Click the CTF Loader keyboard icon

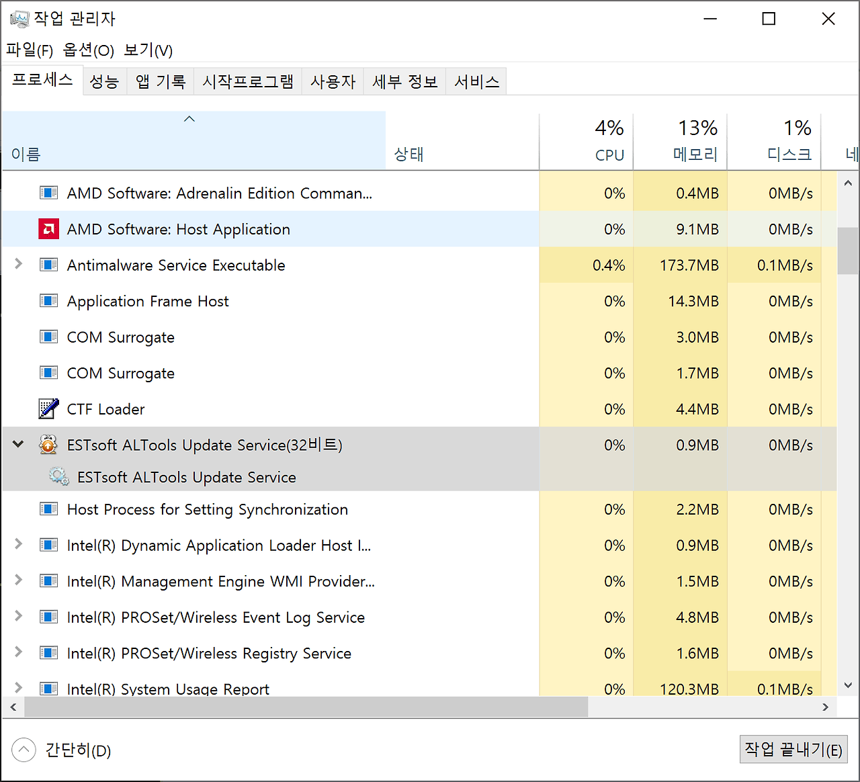tap(48, 408)
